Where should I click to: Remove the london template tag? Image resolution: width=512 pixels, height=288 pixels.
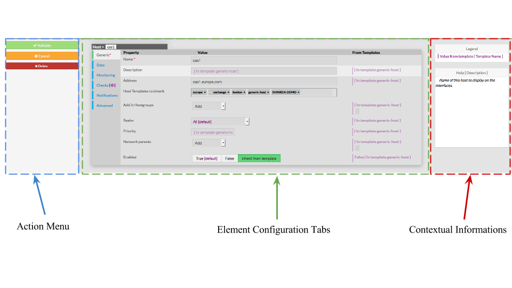click(244, 92)
